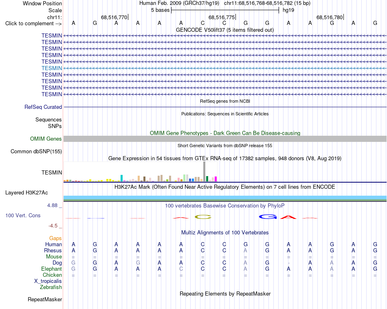Screen dimensions: 387x309
Task: Click the orange Gaps label
Action: [x=55, y=238]
